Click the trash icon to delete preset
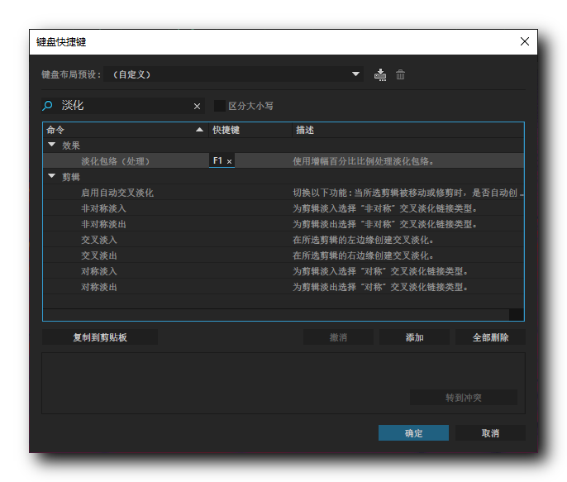567x482 pixels. 400,74
